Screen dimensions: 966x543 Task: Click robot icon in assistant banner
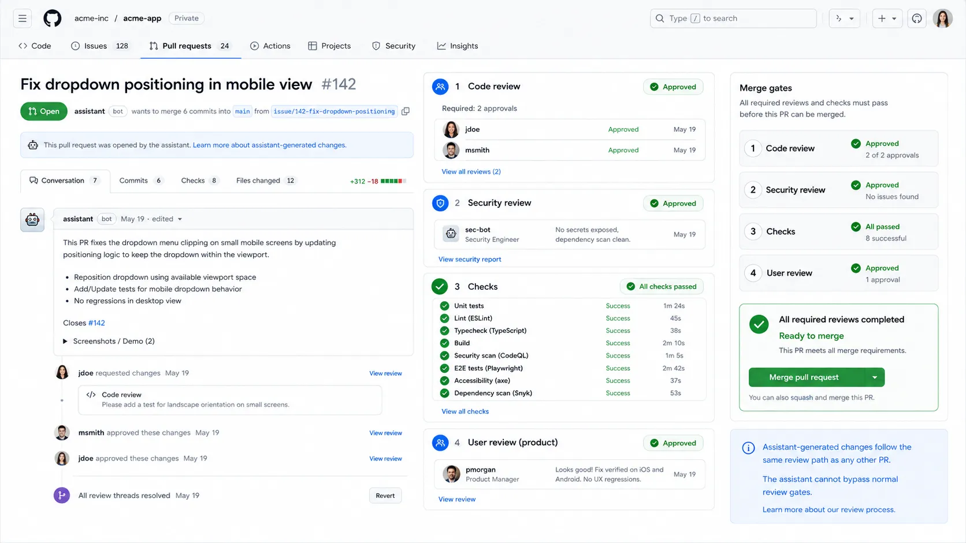pyautogui.click(x=33, y=145)
